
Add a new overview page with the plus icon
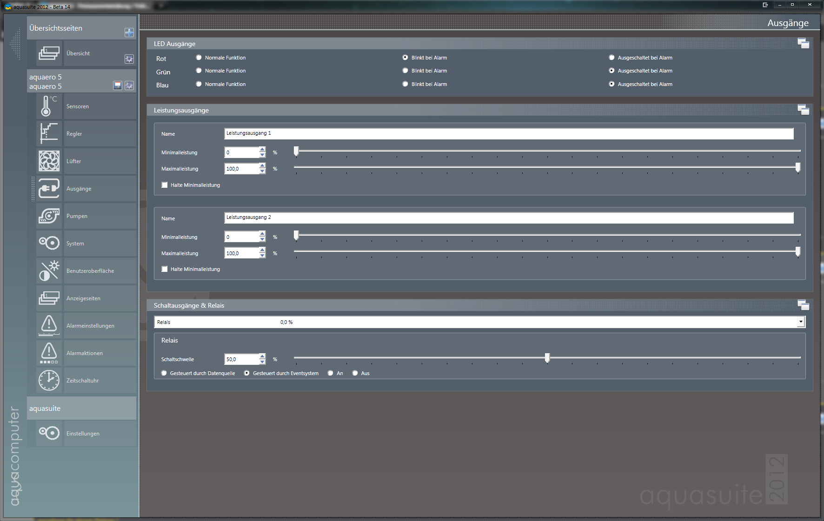click(129, 33)
